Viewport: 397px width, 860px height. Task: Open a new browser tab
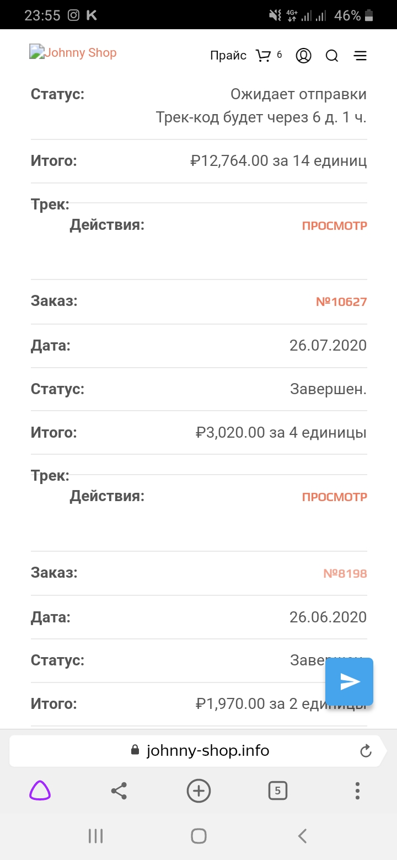[x=198, y=791]
